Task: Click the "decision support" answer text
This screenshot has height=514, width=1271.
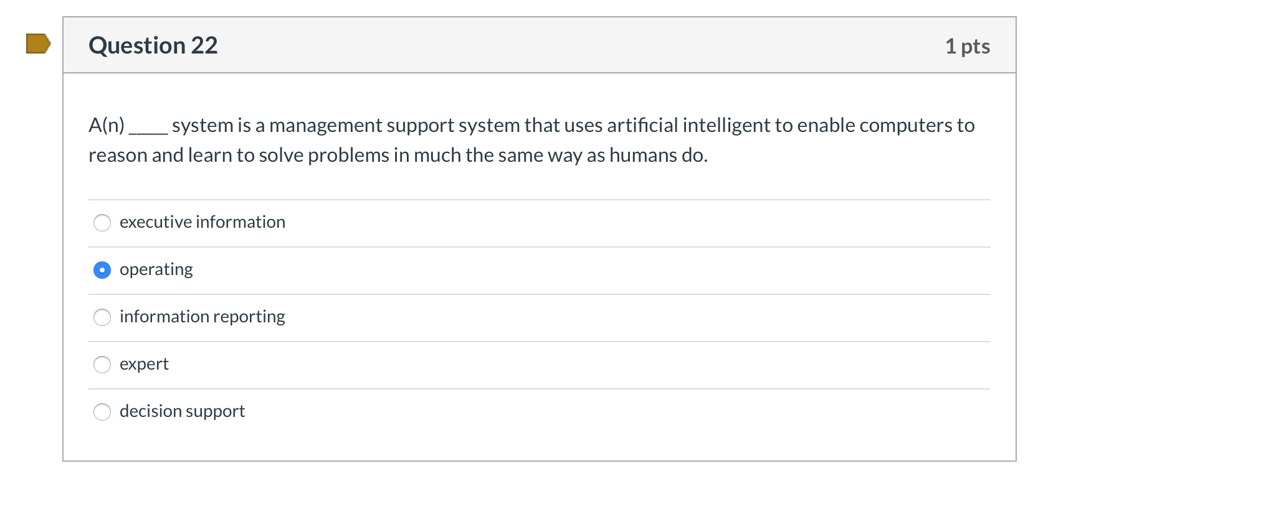Action: point(182,411)
